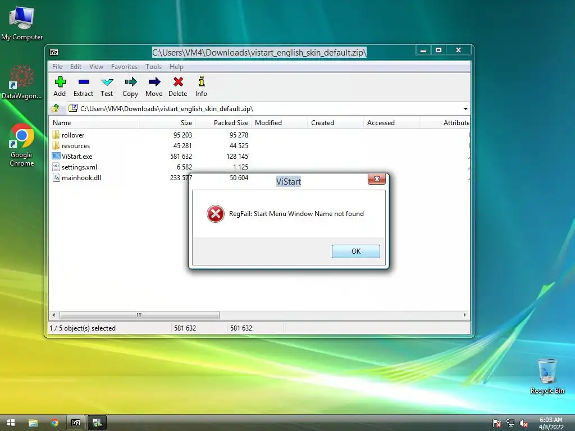The width and height of the screenshot is (575, 431).
Task: Click the network tray icon
Action: [x=510, y=423]
